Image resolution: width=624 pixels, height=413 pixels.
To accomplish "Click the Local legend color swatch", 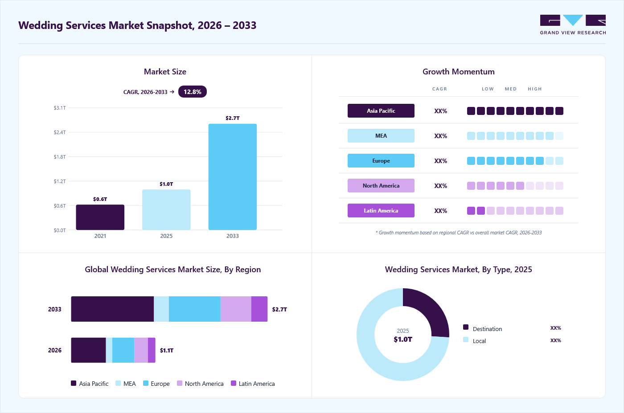I will (x=466, y=339).
